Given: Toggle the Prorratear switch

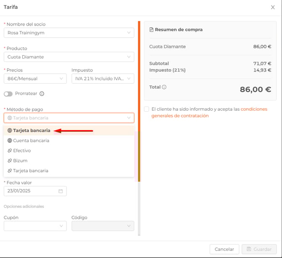Looking at the screenshot, I should 8,94.
